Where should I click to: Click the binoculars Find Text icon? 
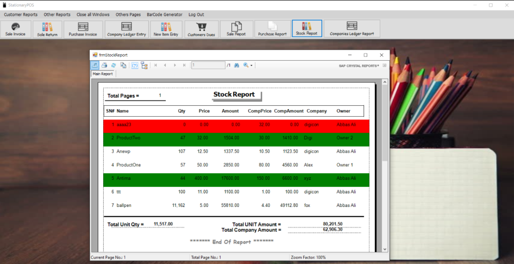pyautogui.click(x=237, y=65)
